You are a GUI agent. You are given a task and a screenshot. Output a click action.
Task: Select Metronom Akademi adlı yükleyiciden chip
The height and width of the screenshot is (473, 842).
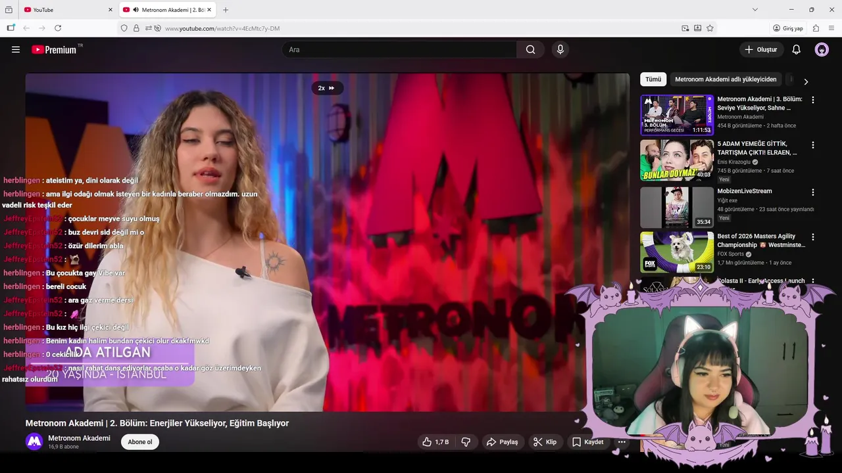coord(726,79)
